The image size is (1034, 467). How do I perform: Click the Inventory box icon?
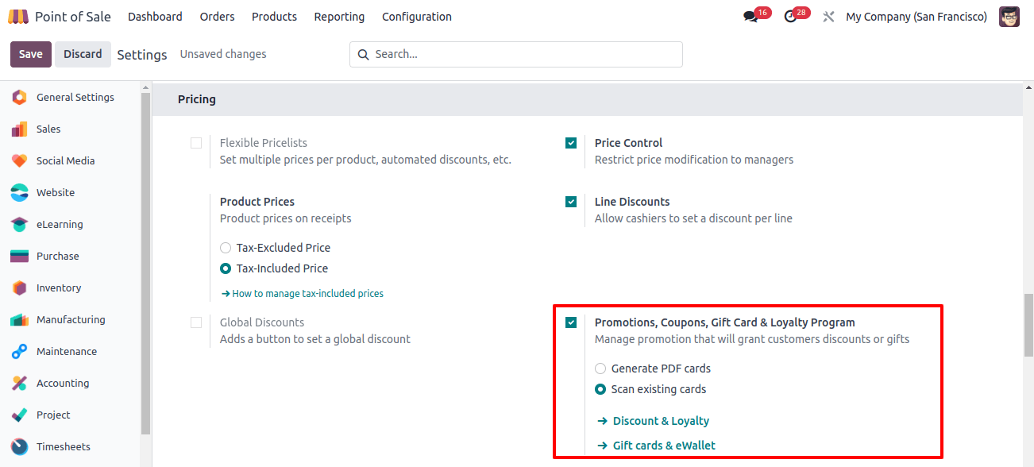click(20, 288)
